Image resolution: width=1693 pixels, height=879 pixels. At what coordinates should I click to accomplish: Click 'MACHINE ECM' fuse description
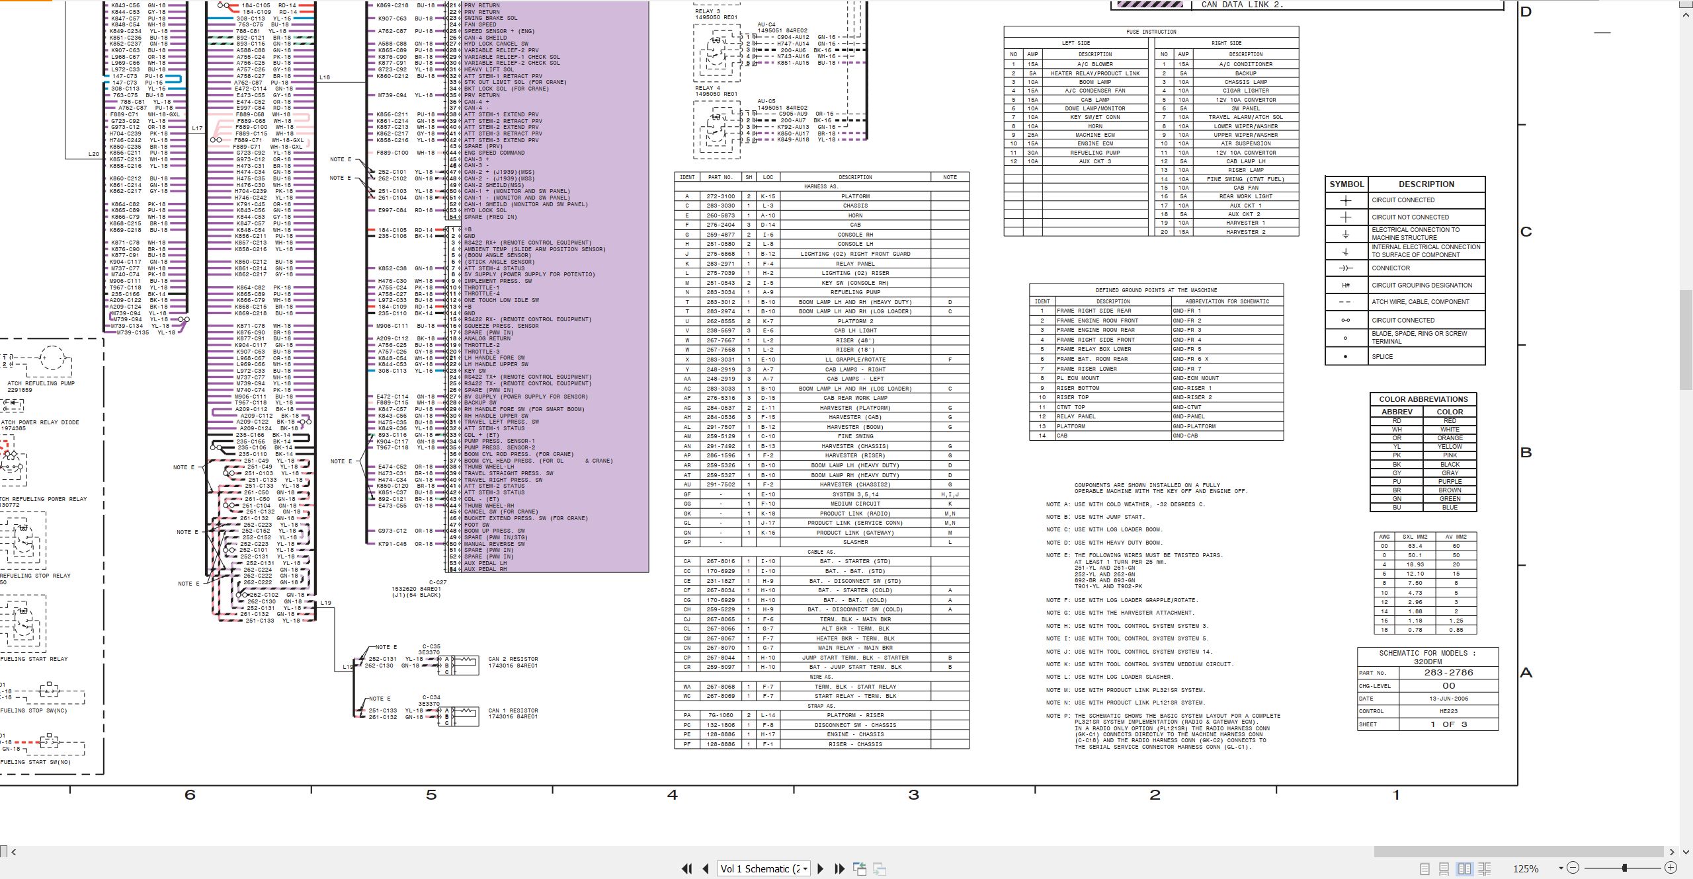pos(1095,135)
